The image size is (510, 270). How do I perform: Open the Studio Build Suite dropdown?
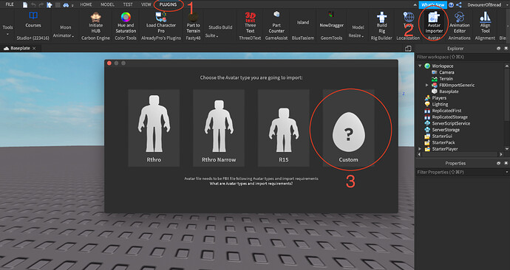click(x=220, y=32)
